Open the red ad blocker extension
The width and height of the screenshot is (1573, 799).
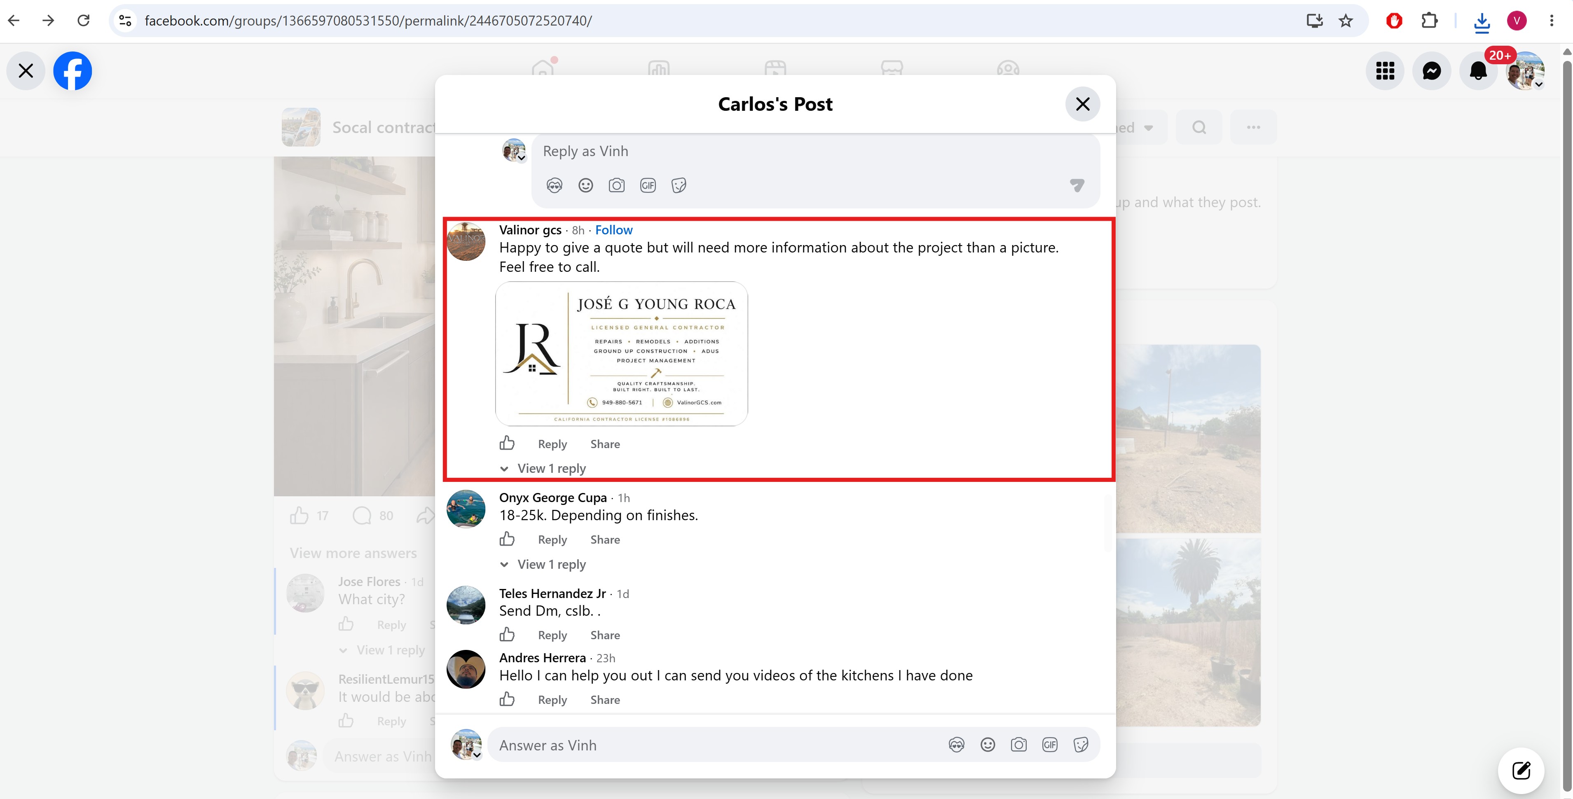click(x=1394, y=21)
